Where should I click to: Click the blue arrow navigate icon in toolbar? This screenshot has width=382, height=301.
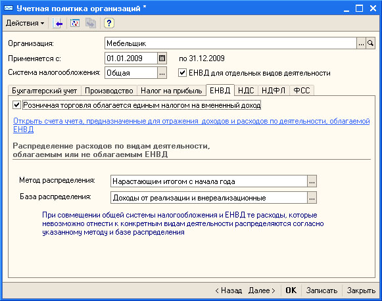coord(57,24)
